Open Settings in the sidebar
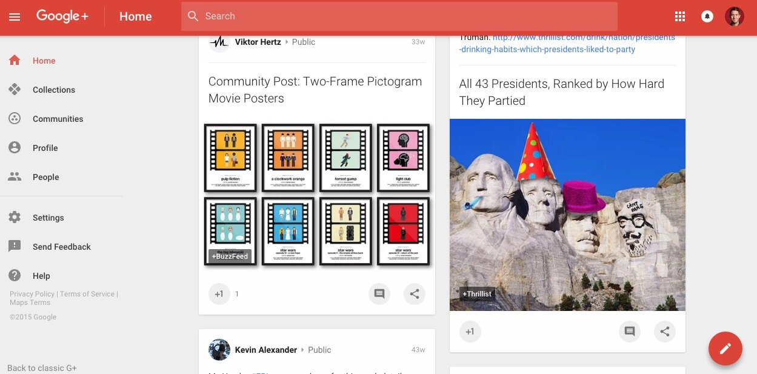This screenshot has height=374, width=757. [x=48, y=218]
